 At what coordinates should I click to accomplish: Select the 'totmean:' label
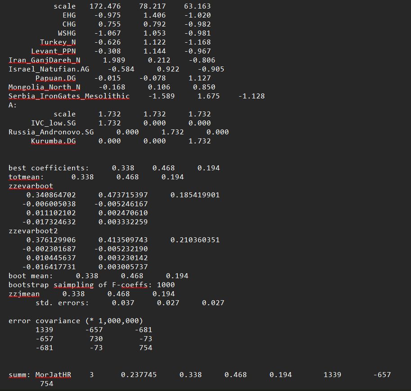tap(26, 177)
